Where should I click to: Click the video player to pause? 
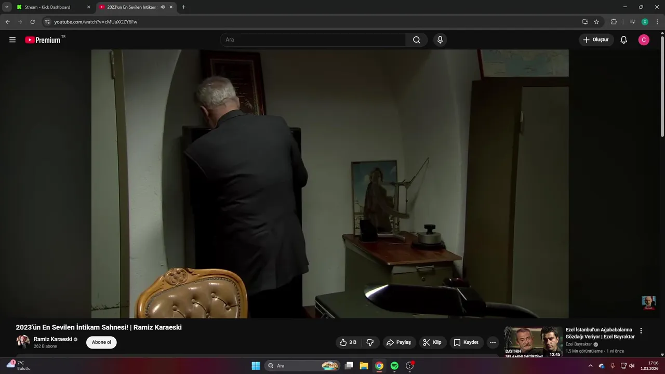coord(330,183)
